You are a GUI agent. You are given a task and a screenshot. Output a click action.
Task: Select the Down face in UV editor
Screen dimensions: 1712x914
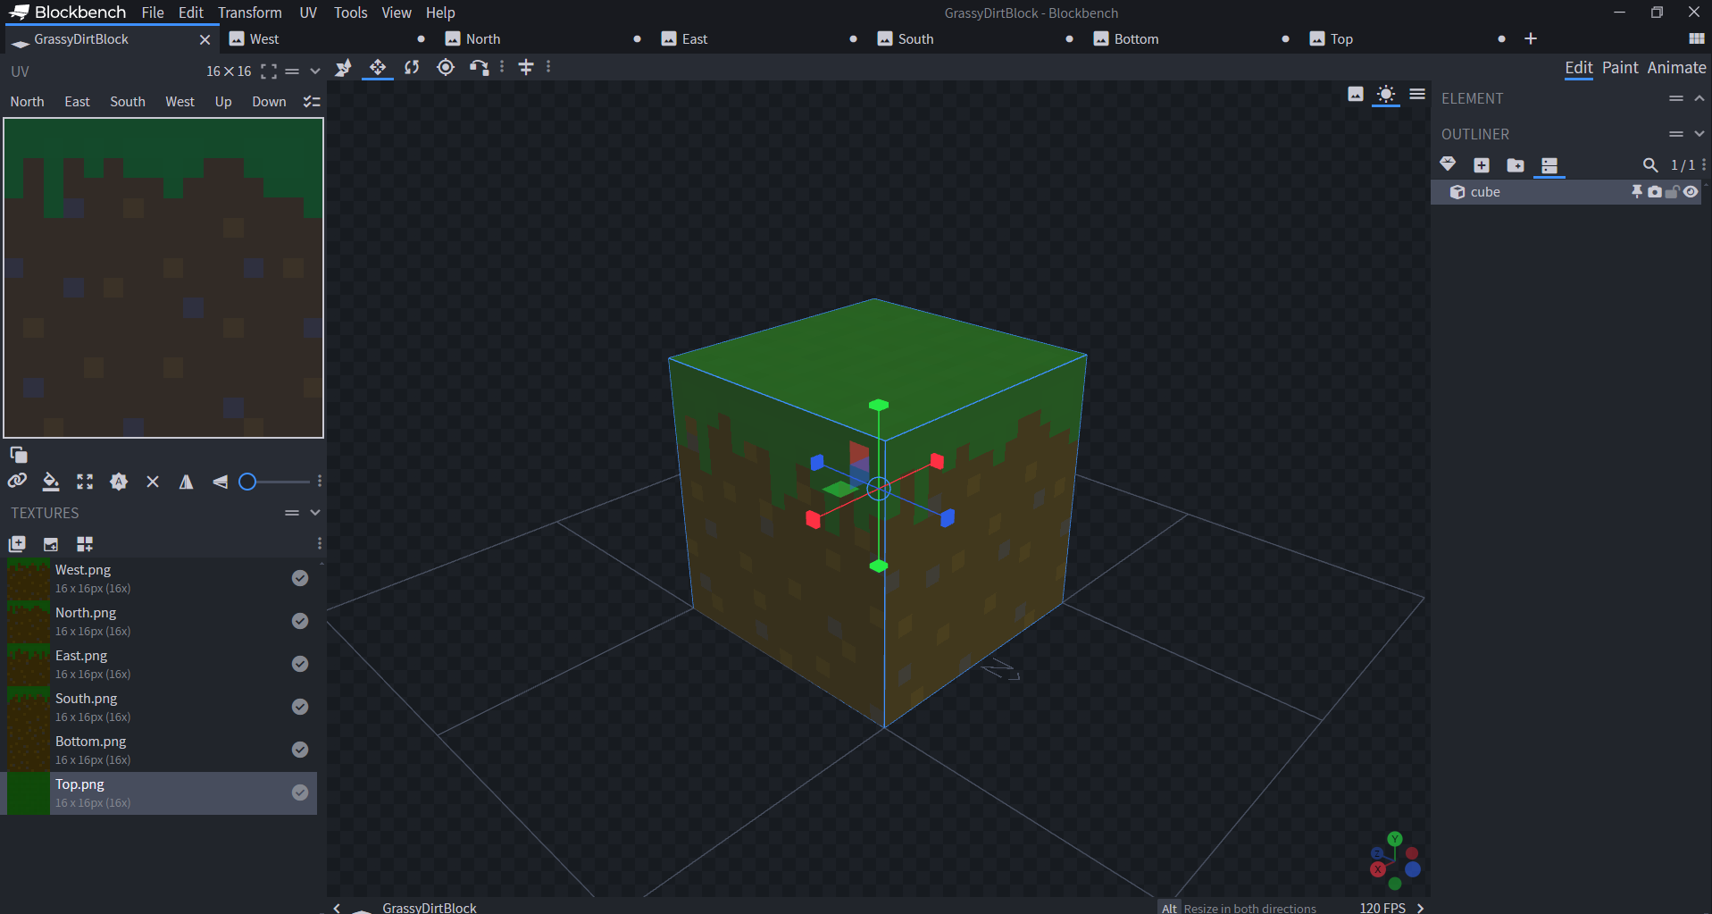point(269,102)
